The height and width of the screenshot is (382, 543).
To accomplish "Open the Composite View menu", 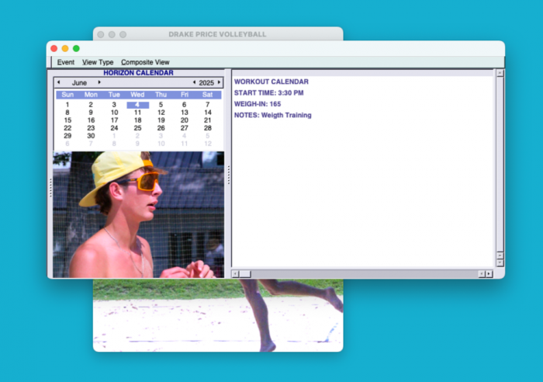I will pyautogui.click(x=145, y=62).
